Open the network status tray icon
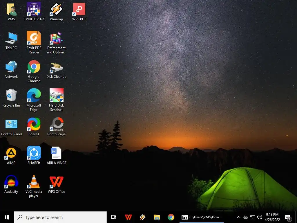The height and width of the screenshot is (223, 297). coord(253,217)
